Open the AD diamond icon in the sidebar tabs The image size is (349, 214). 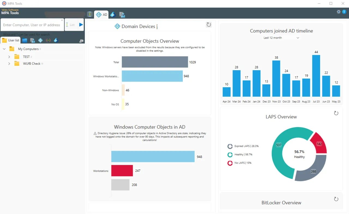tap(40, 40)
